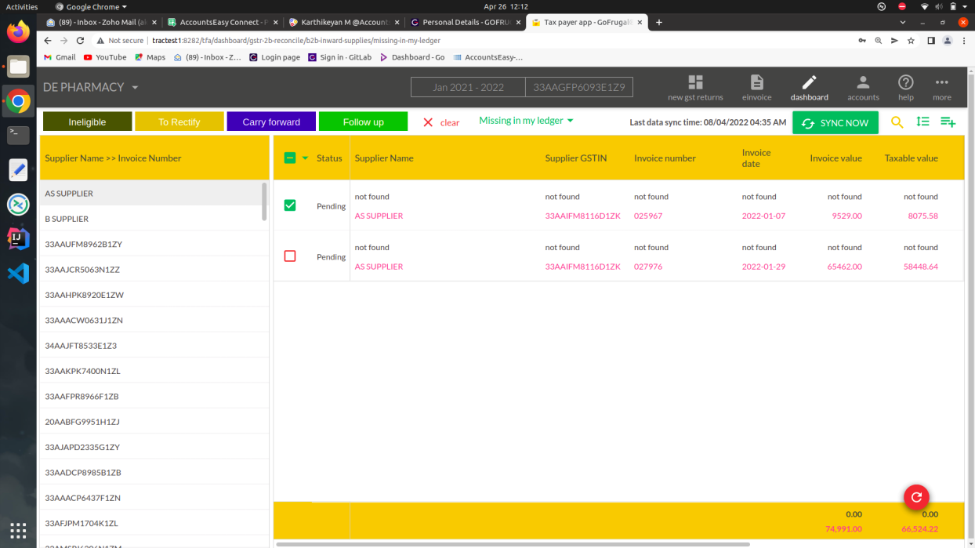Show applications grid in dock
The image size is (975, 548).
[x=18, y=529]
